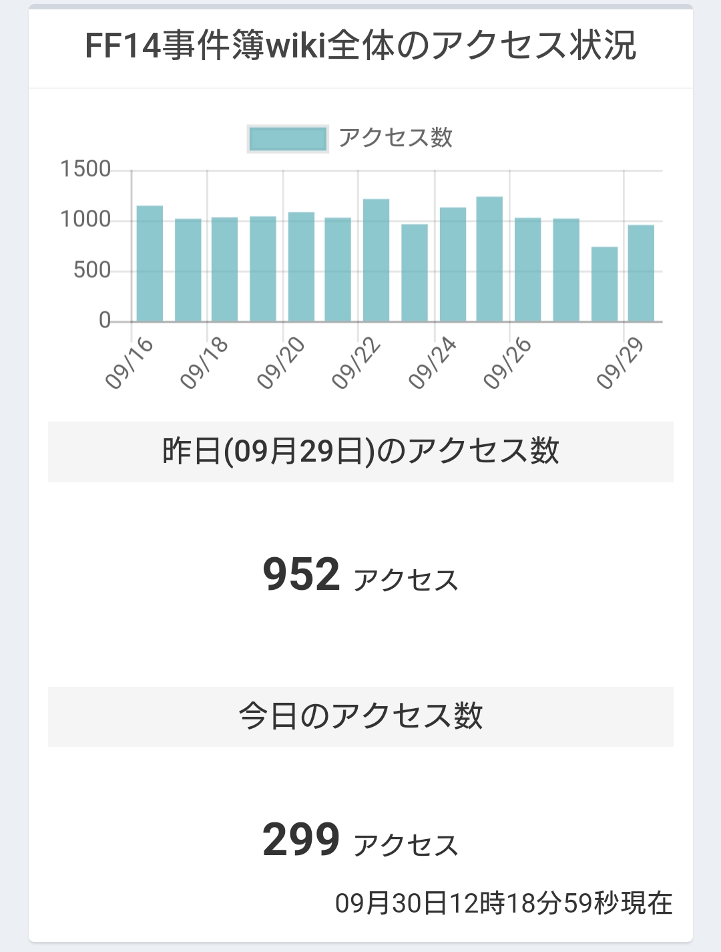Click the 1500 y-axis label
721x952 pixels.
click(85, 169)
